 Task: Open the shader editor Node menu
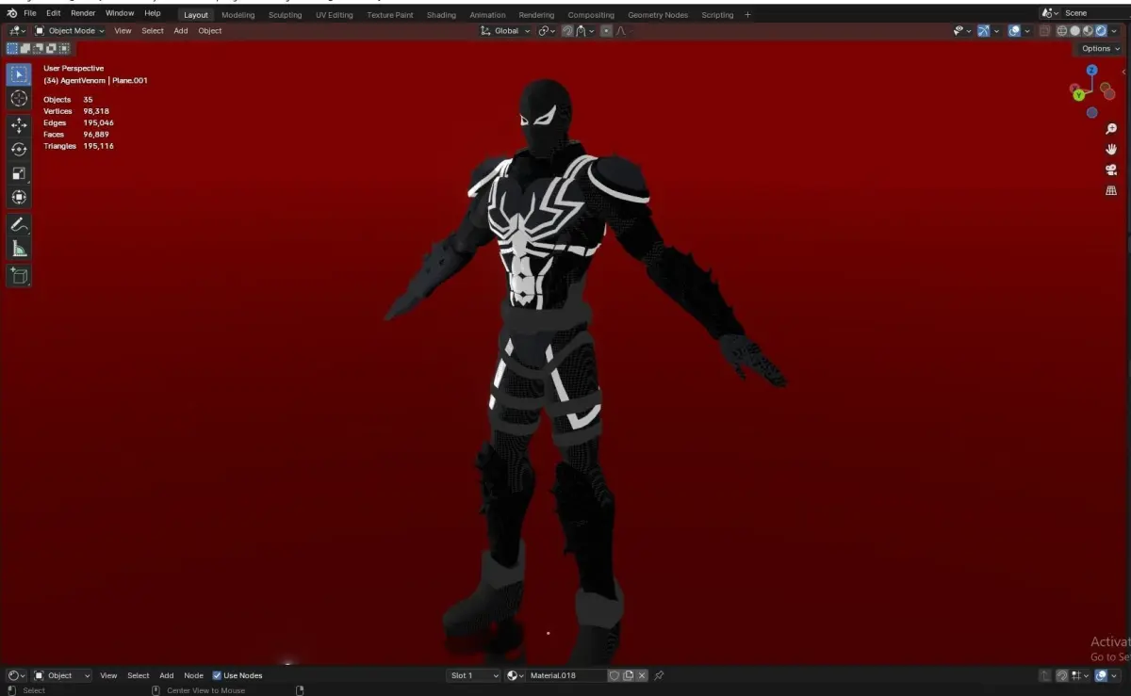pos(193,675)
